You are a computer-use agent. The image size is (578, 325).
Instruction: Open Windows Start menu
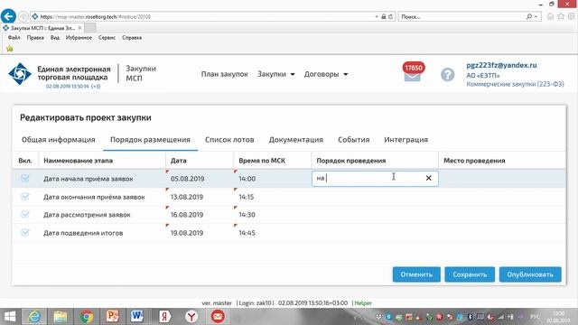10,317
